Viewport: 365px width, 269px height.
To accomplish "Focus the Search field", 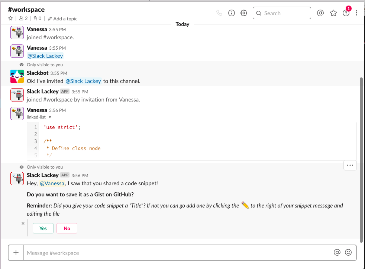I will coord(282,13).
